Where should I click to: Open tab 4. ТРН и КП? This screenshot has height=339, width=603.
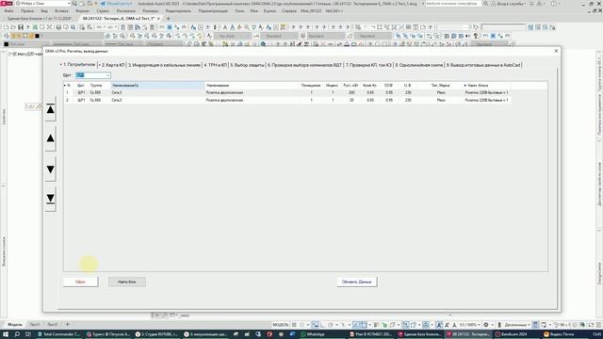pos(216,65)
